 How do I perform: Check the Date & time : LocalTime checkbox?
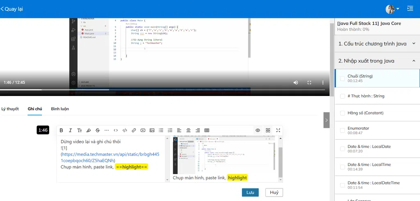click(x=342, y=167)
